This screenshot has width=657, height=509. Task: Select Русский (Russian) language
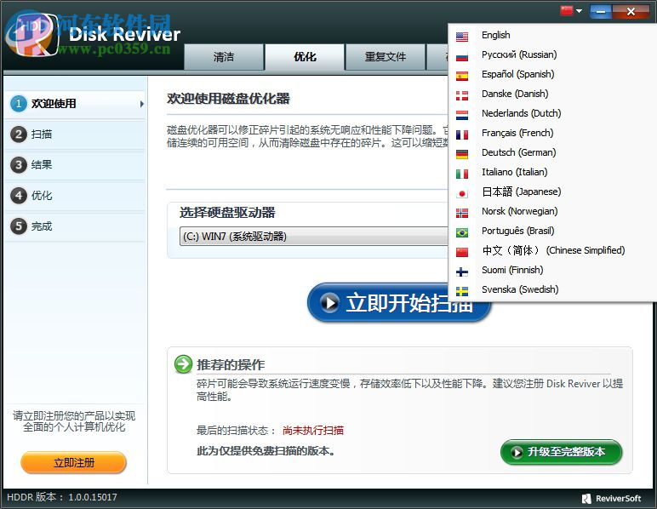click(519, 54)
